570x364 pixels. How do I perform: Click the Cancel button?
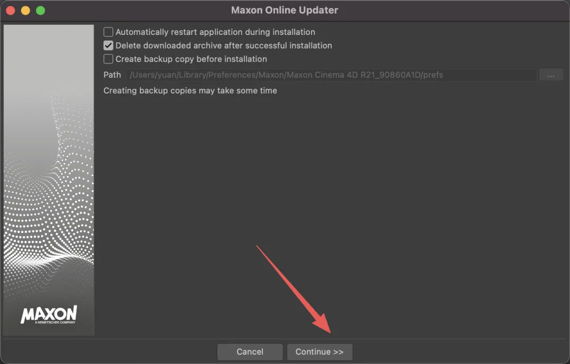(250, 352)
